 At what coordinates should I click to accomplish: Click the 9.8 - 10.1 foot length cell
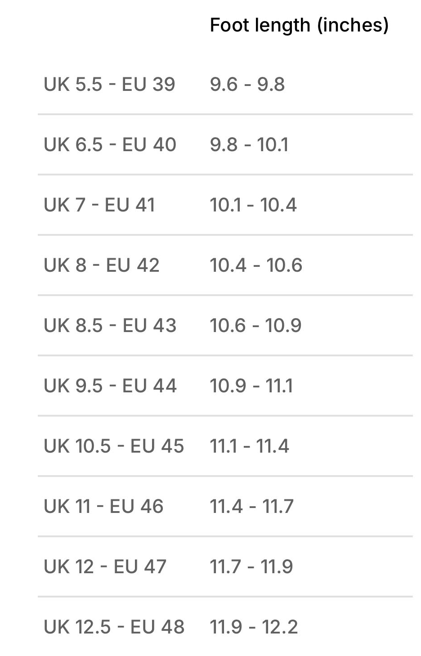click(249, 145)
